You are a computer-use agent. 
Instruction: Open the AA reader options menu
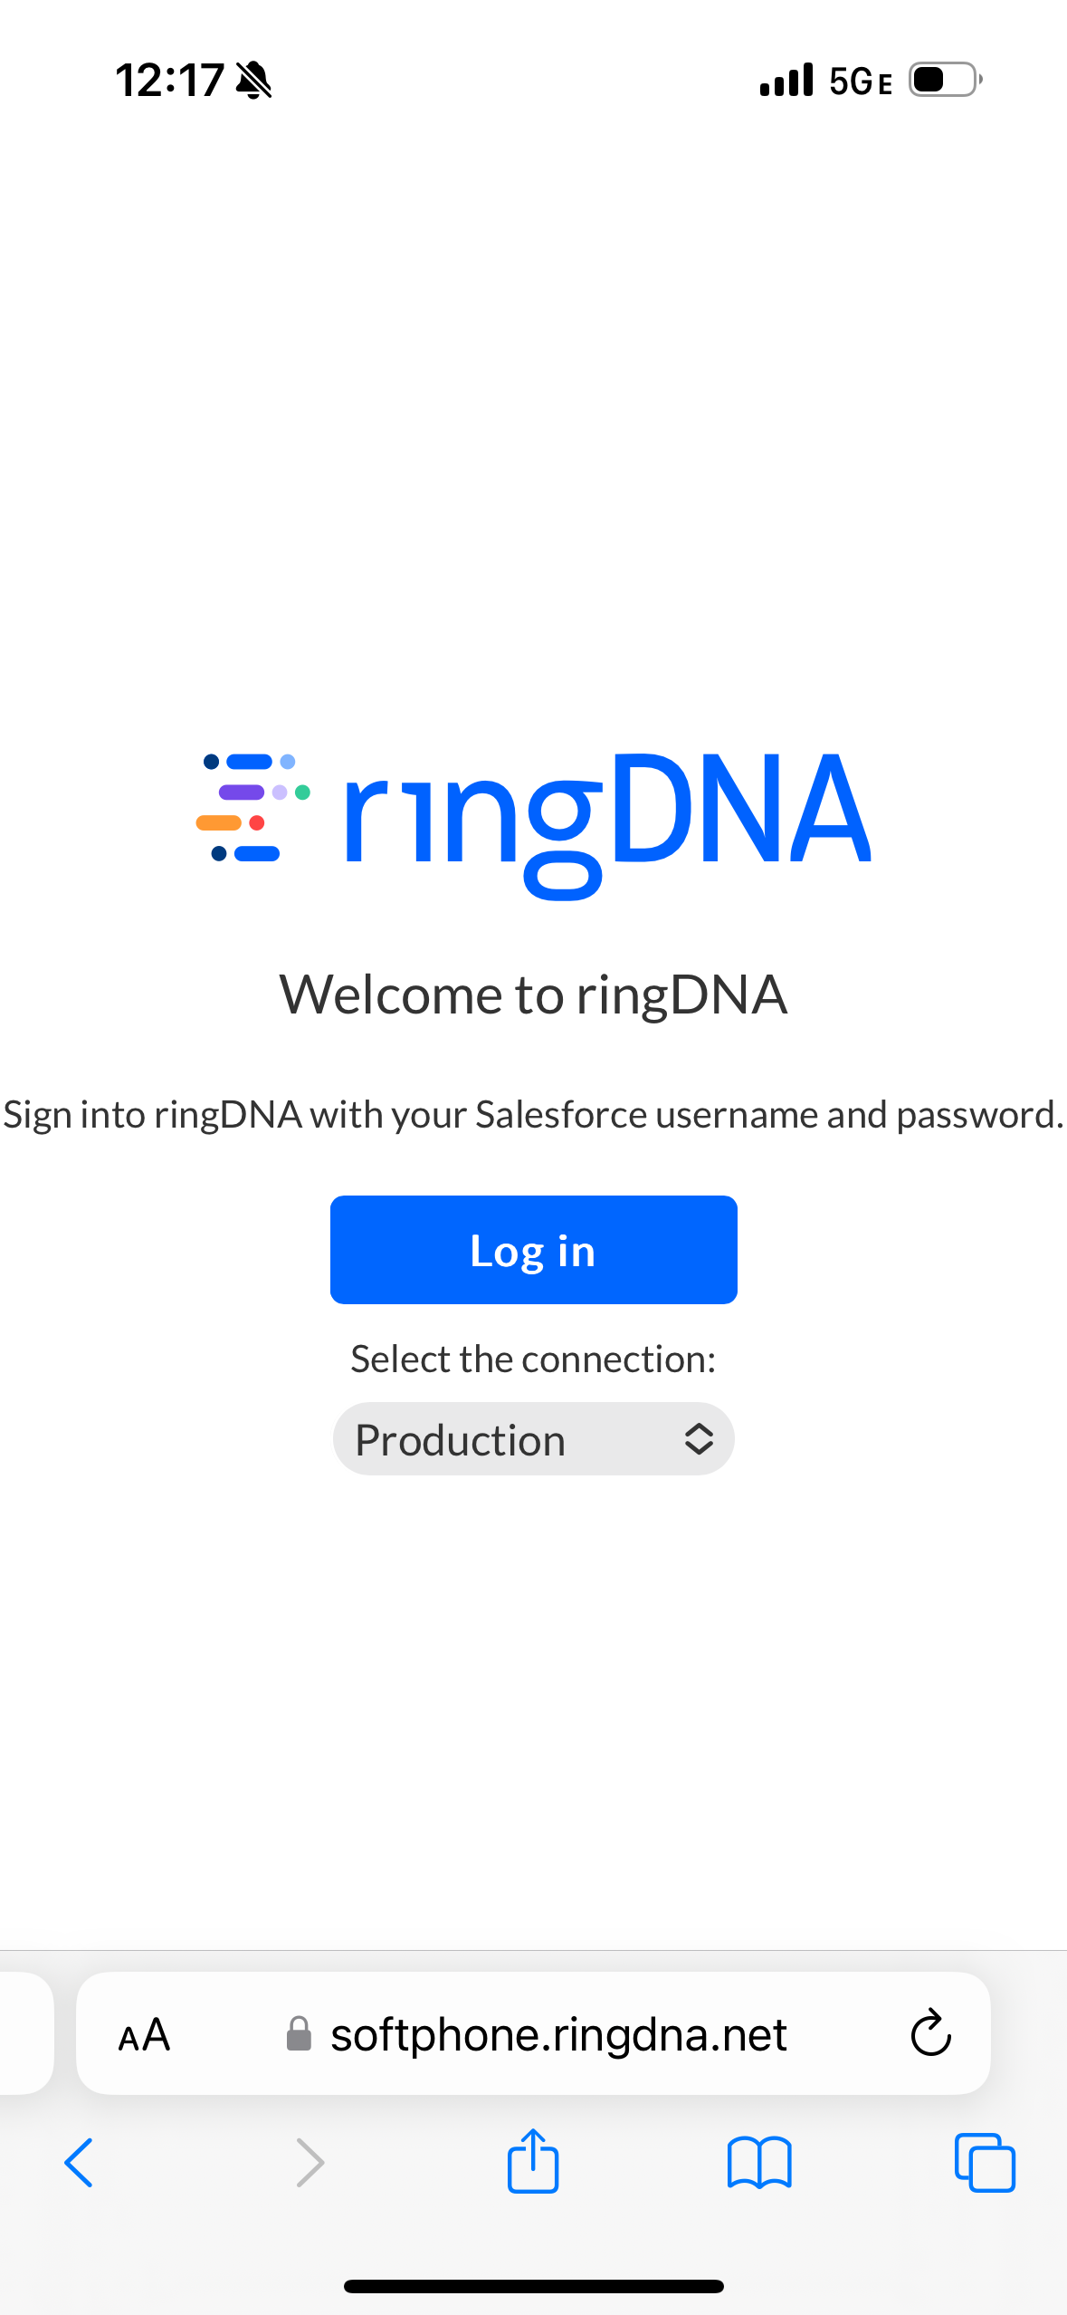point(145,2035)
